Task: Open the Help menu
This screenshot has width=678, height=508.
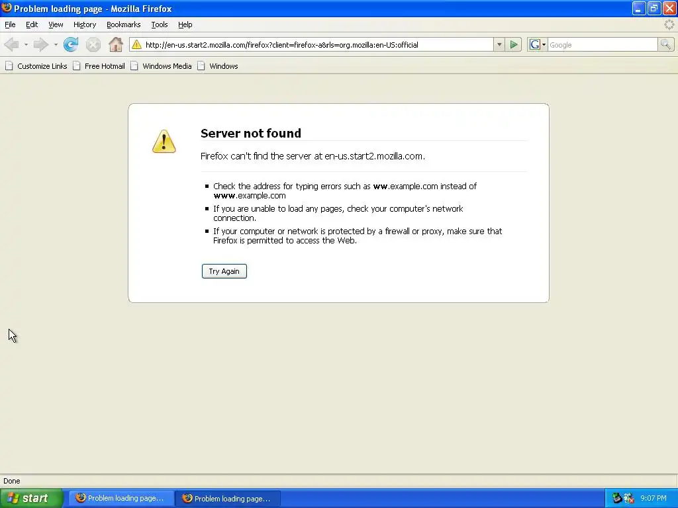Action: pyautogui.click(x=185, y=24)
